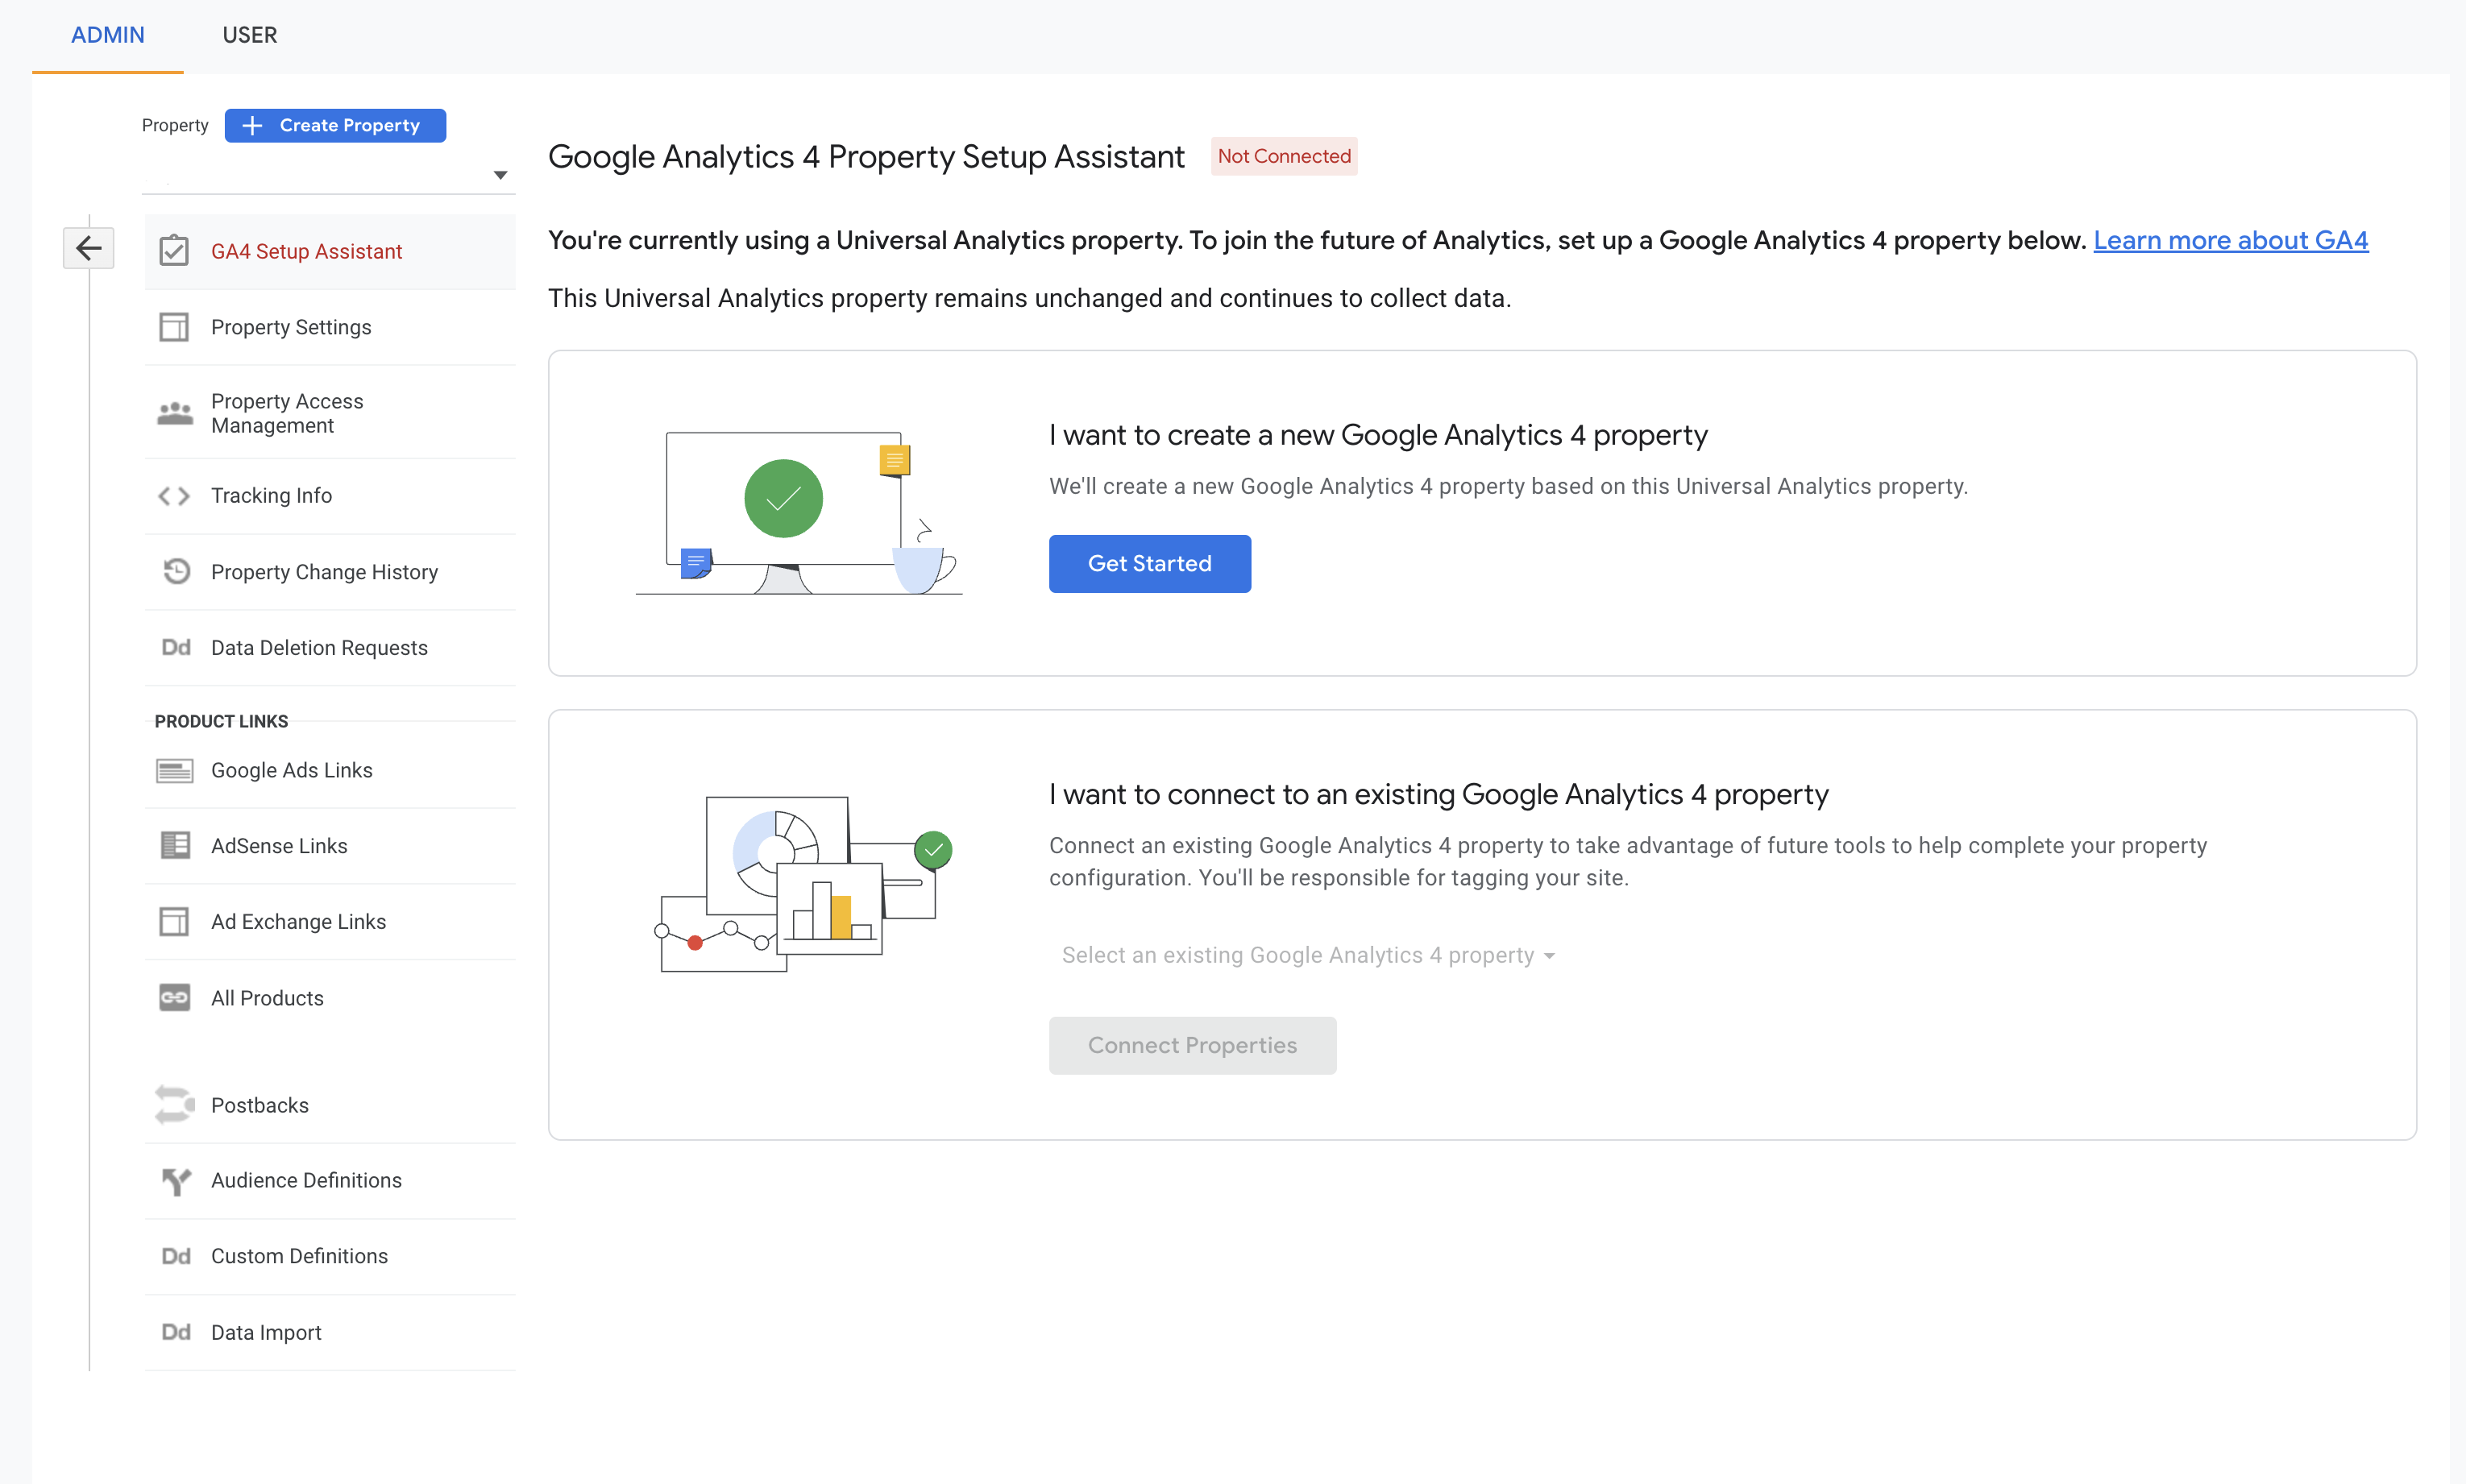Open the Learn more about GA4 link
The height and width of the screenshot is (1484, 2466).
click(x=2230, y=241)
